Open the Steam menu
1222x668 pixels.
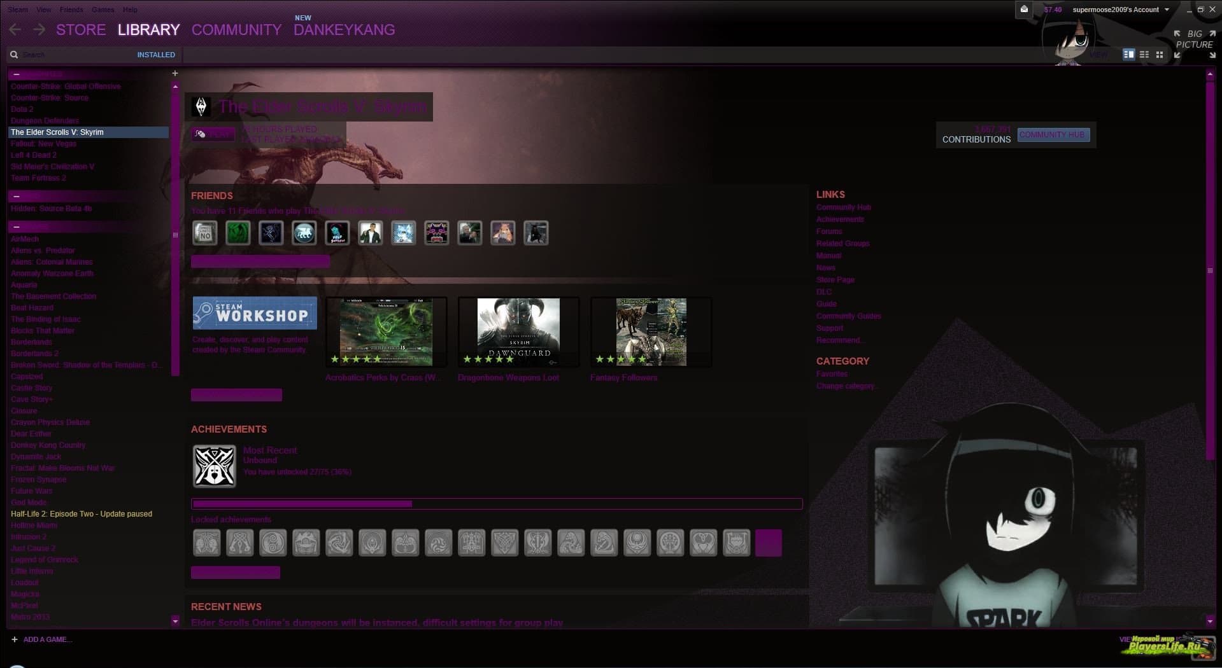[18, 10]
